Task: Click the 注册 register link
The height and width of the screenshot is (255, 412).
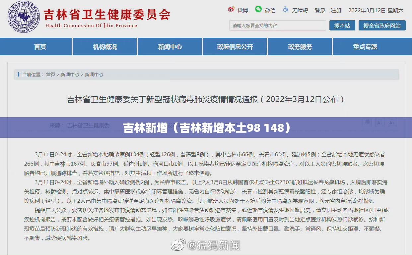Action: click(336, 10)
